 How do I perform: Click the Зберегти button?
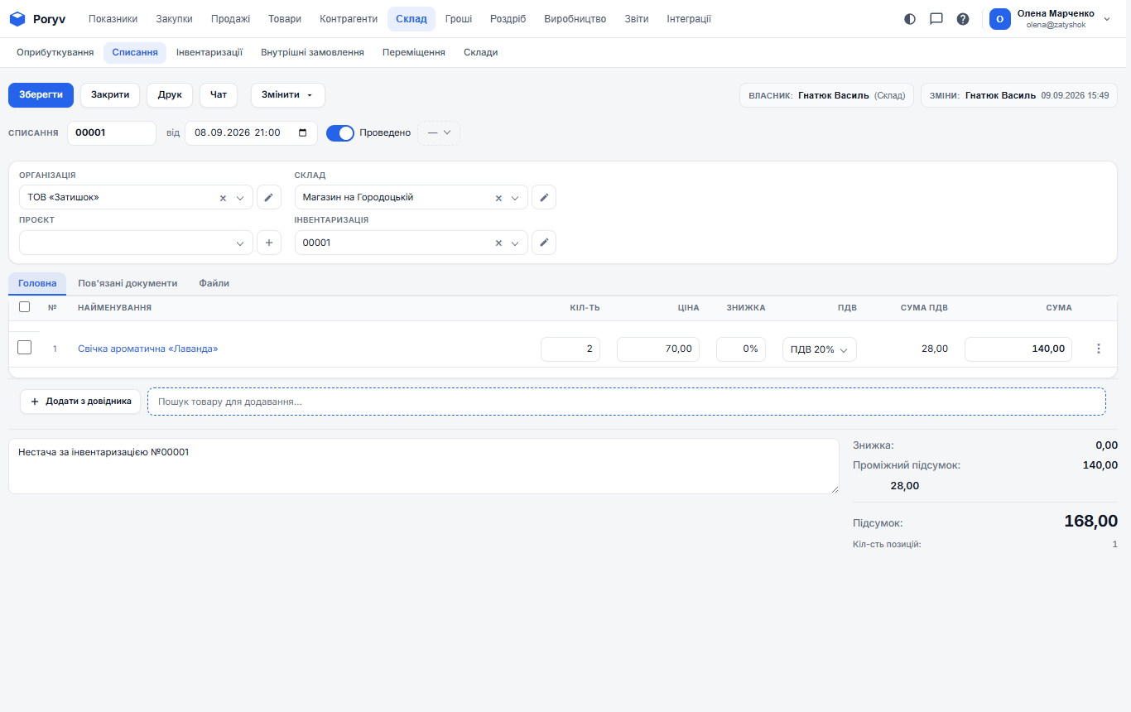(41, 95)
